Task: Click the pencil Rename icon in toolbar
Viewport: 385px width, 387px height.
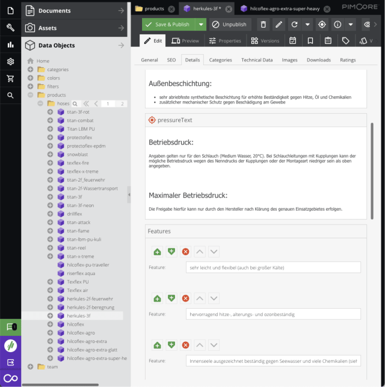Action: click(279, 25)
